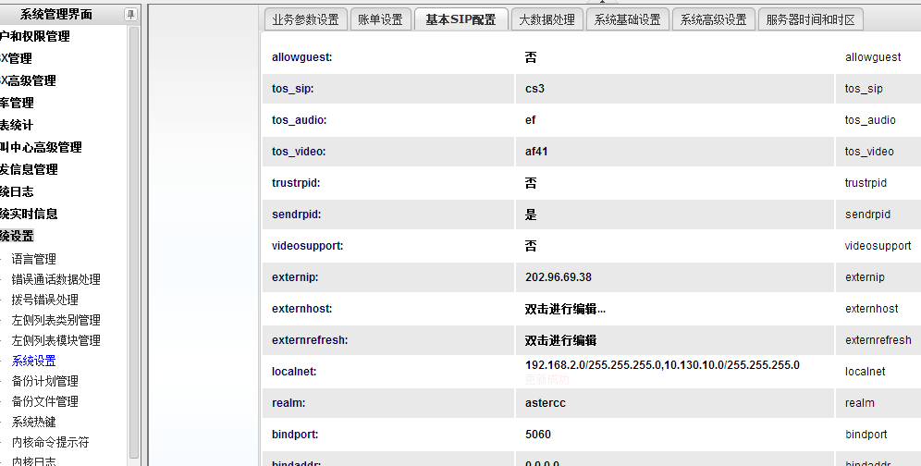The width and height of the screenshot is (921, 466).
Task: Switch to the 服务器时间和时区 tab
Action: (x=810, y=19)
